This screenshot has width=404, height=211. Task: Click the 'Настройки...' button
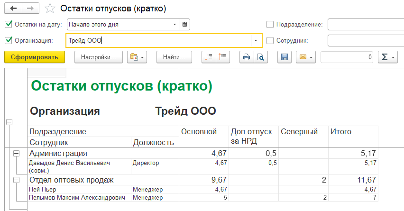[99, 57]
